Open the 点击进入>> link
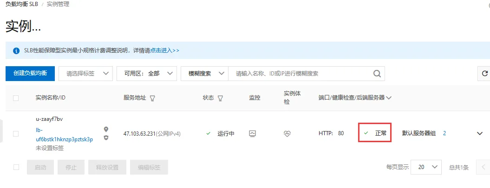 tap(165, 50)
